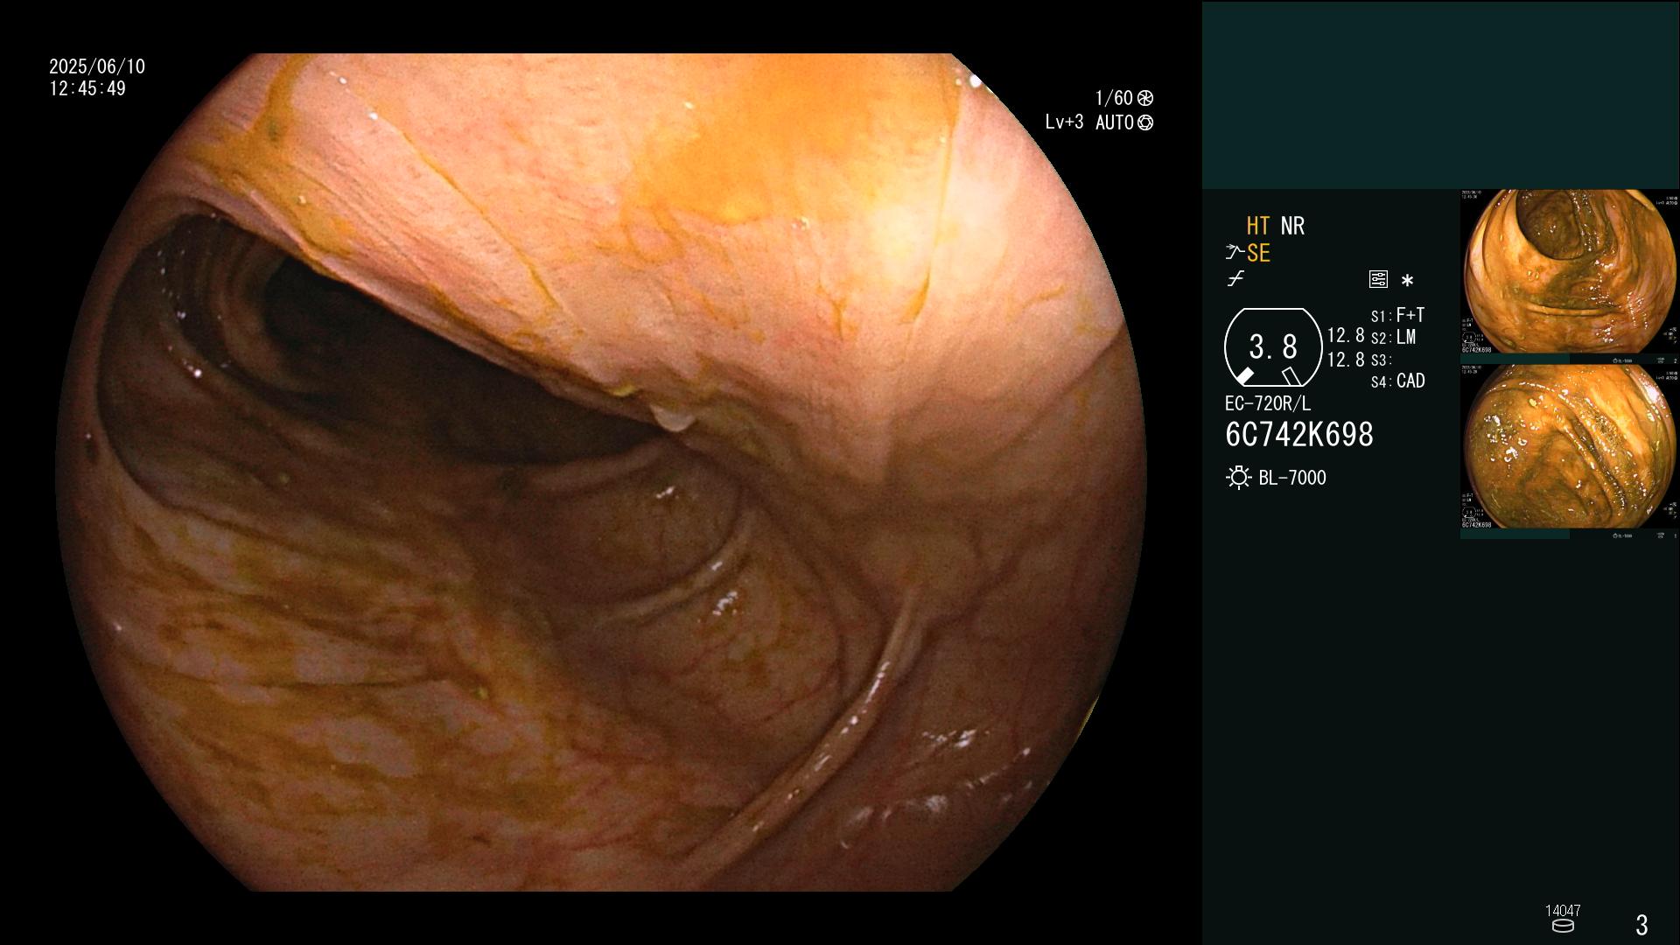Click the light source bulb icon
Image resolution: width=1680 pixels, height=945 pixels.
tap(1238, 478)
